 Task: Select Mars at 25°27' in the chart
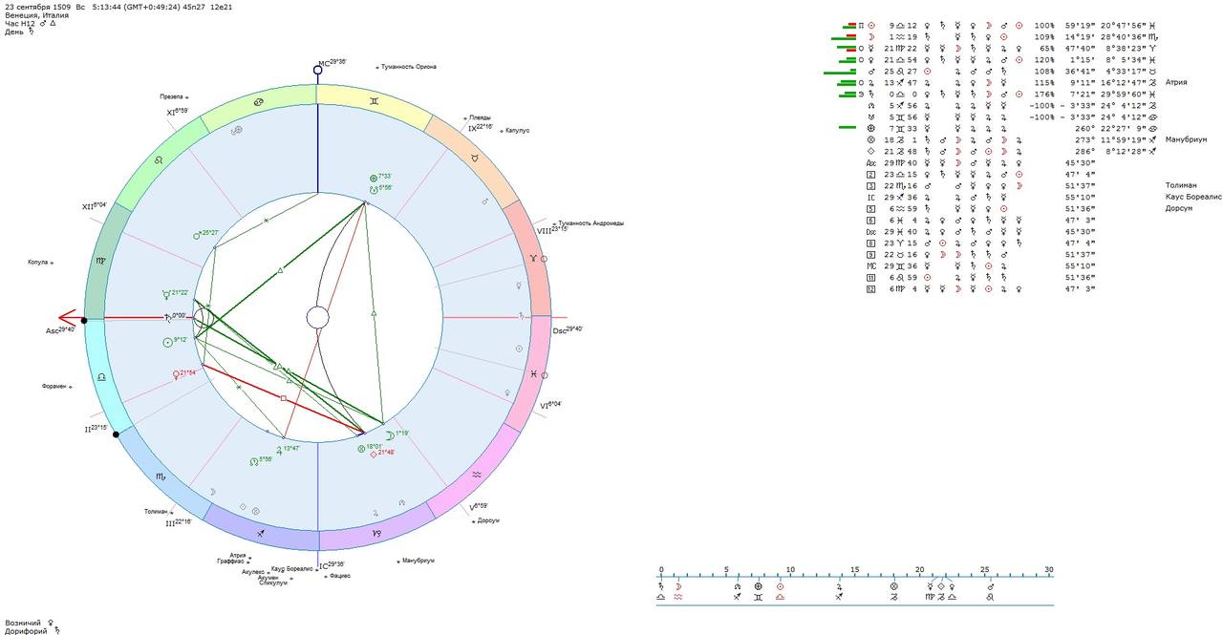(196, 235)
